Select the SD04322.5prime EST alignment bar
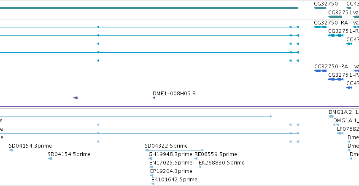This screenshot has height=186, width=359. (x=174, y=150)
